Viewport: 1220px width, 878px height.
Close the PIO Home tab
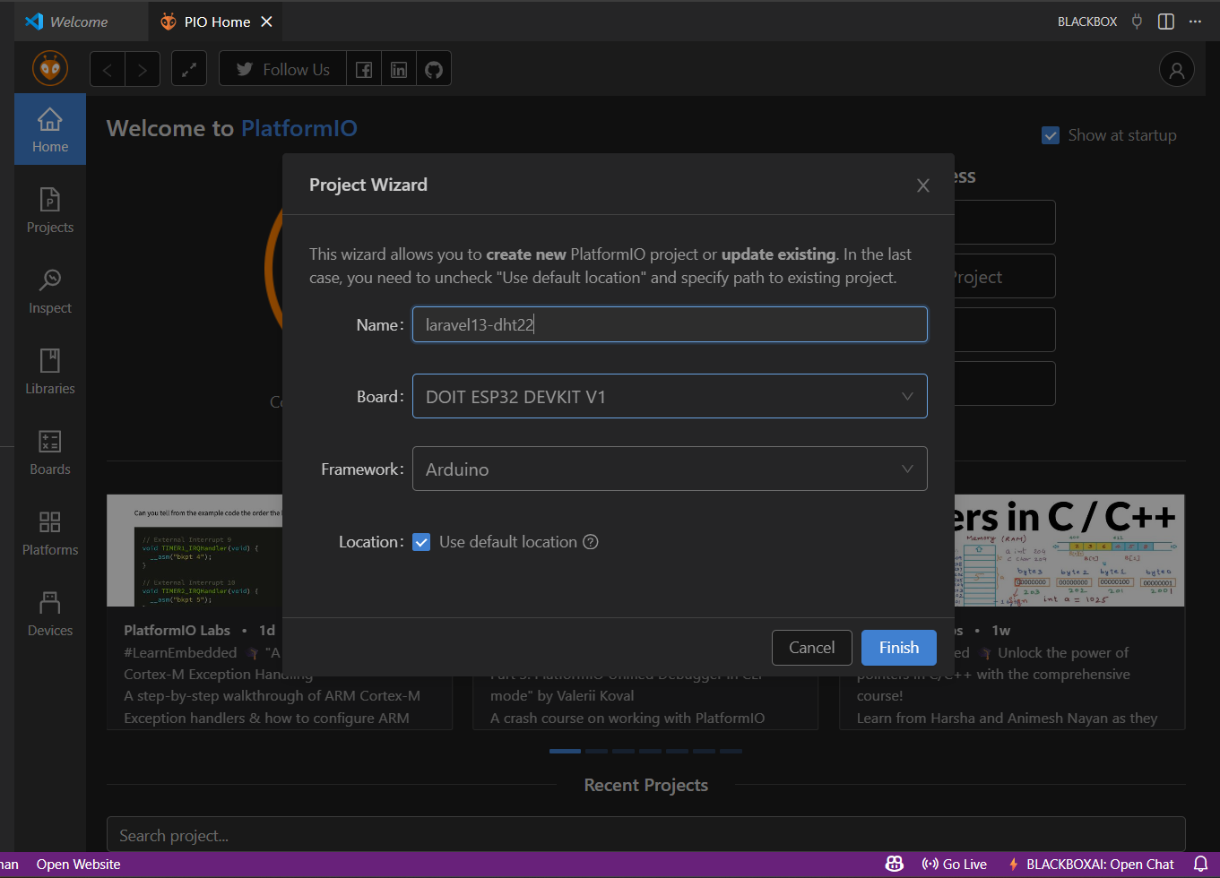click(266, 22)
